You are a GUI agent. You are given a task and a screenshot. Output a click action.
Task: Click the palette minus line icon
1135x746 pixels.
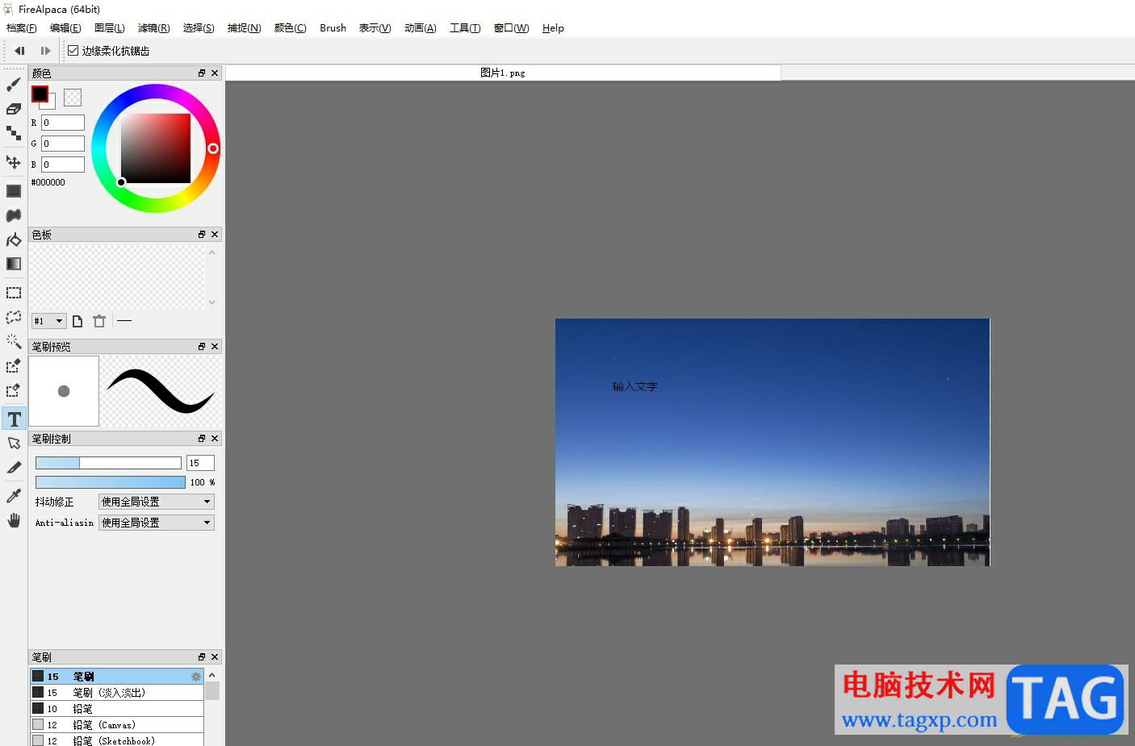[124, 321]
